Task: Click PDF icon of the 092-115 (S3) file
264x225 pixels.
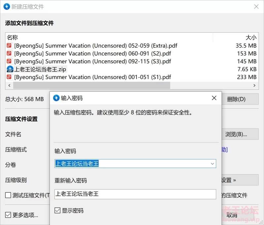Action: pos(10,61)
